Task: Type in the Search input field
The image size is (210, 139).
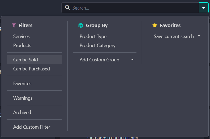Action: (133, 8)
